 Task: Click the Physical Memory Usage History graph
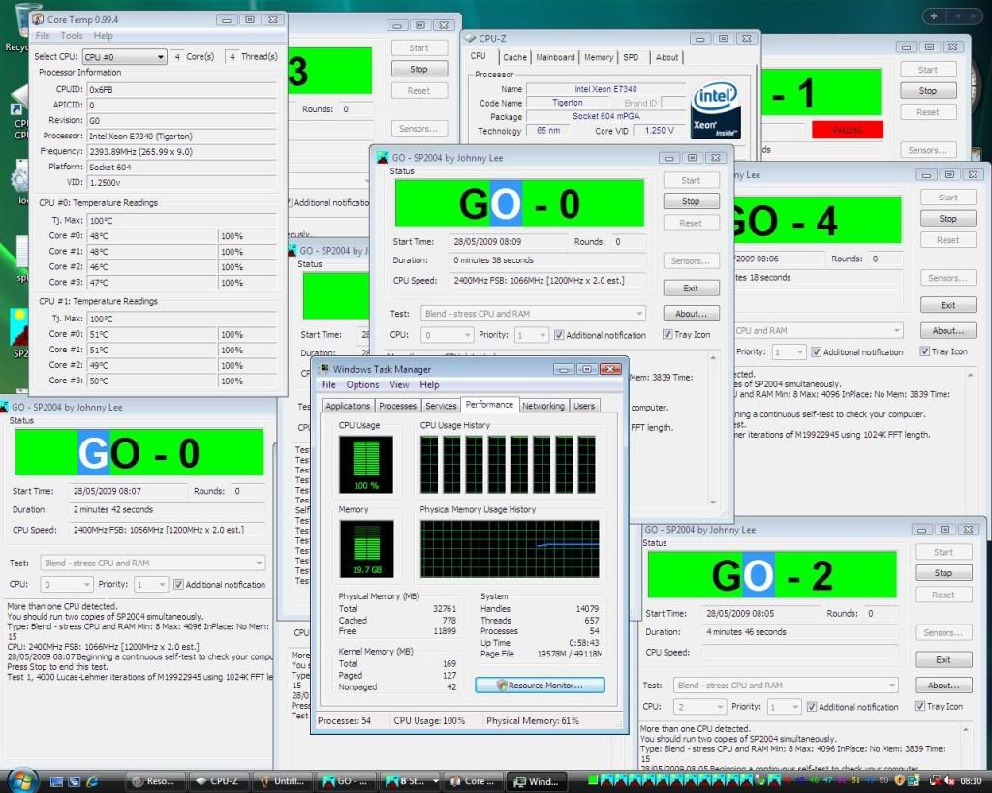pyautogui.click(x=510, y=549)
